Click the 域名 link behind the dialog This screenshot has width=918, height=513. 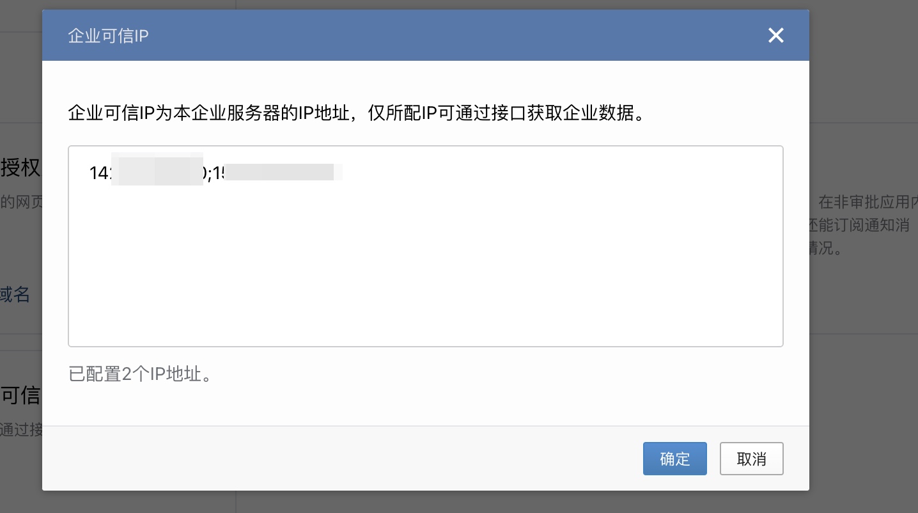[15, 294]
